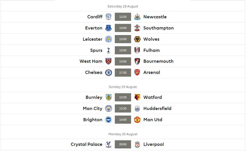Click the Cardiff club crest
Viewport: 246px width, 151px height.
click(x=108, y=17)
